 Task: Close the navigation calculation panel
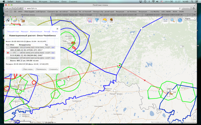pyautogui.click(x=57, y=29)
